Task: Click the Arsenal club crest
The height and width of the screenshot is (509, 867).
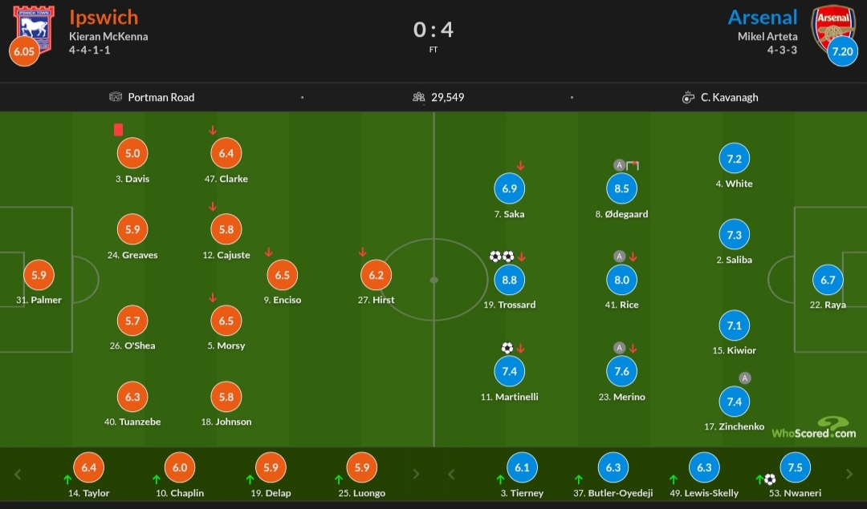Action: (x=832, y=29)
